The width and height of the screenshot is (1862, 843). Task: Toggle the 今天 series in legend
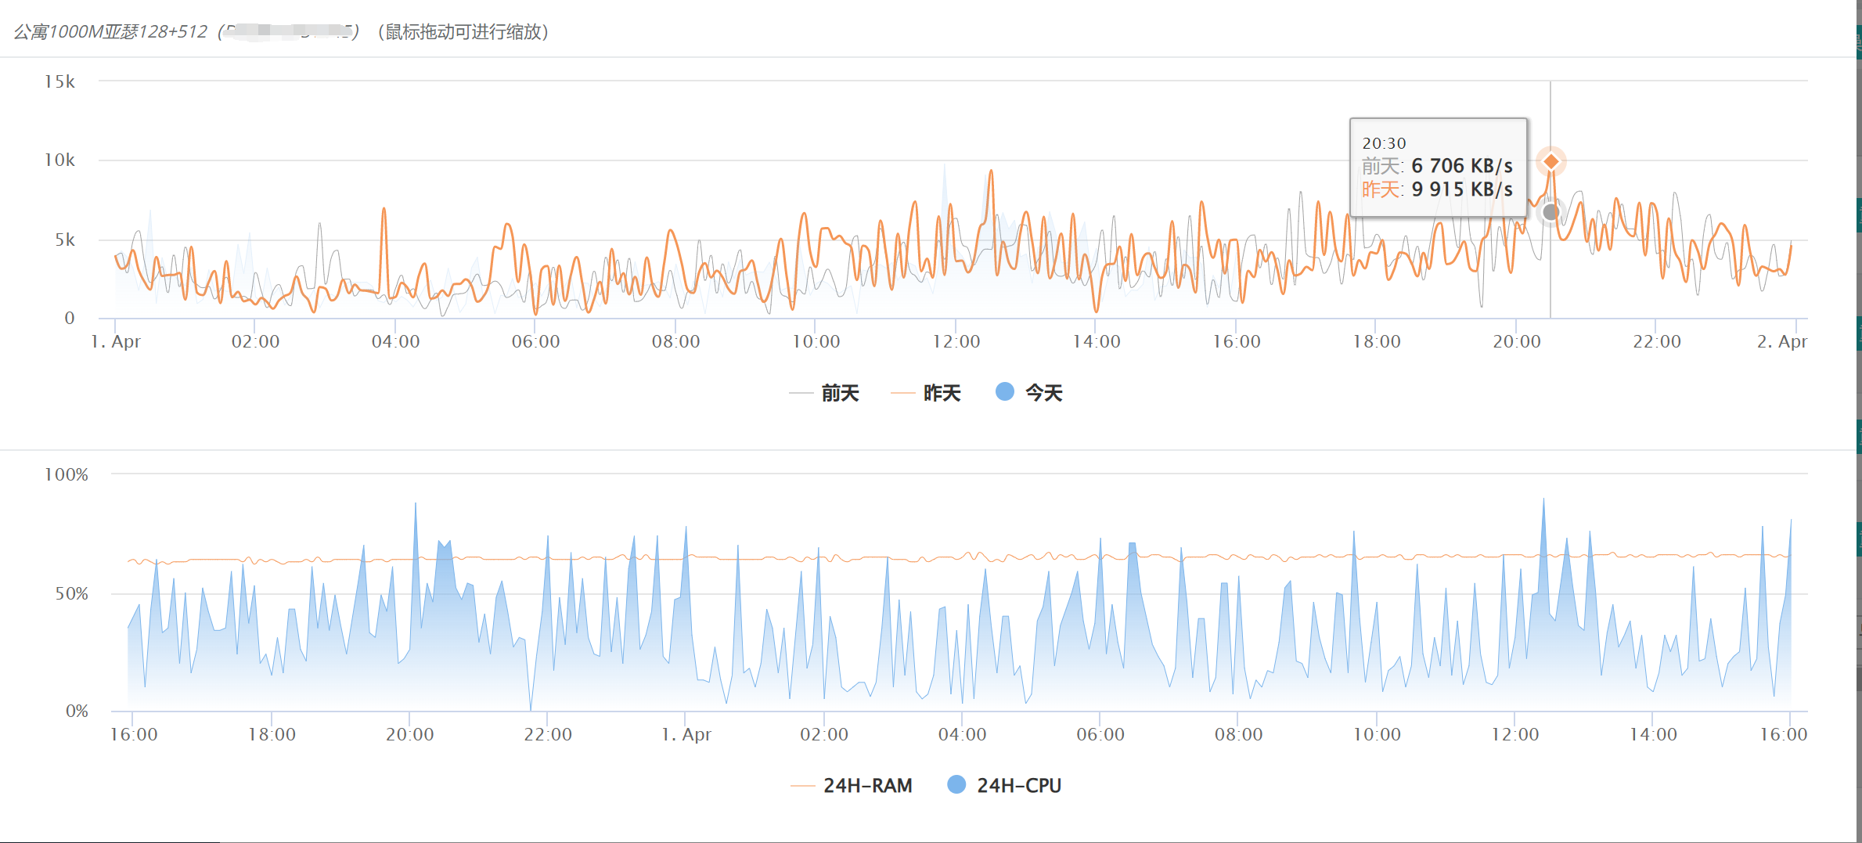[1029, 393]
